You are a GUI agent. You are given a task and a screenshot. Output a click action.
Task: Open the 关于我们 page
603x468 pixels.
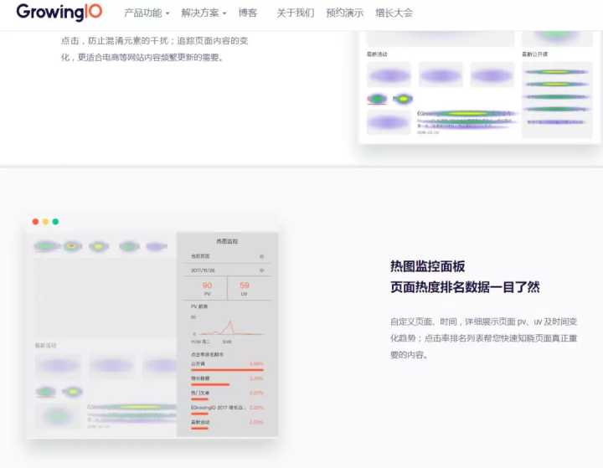295,13
